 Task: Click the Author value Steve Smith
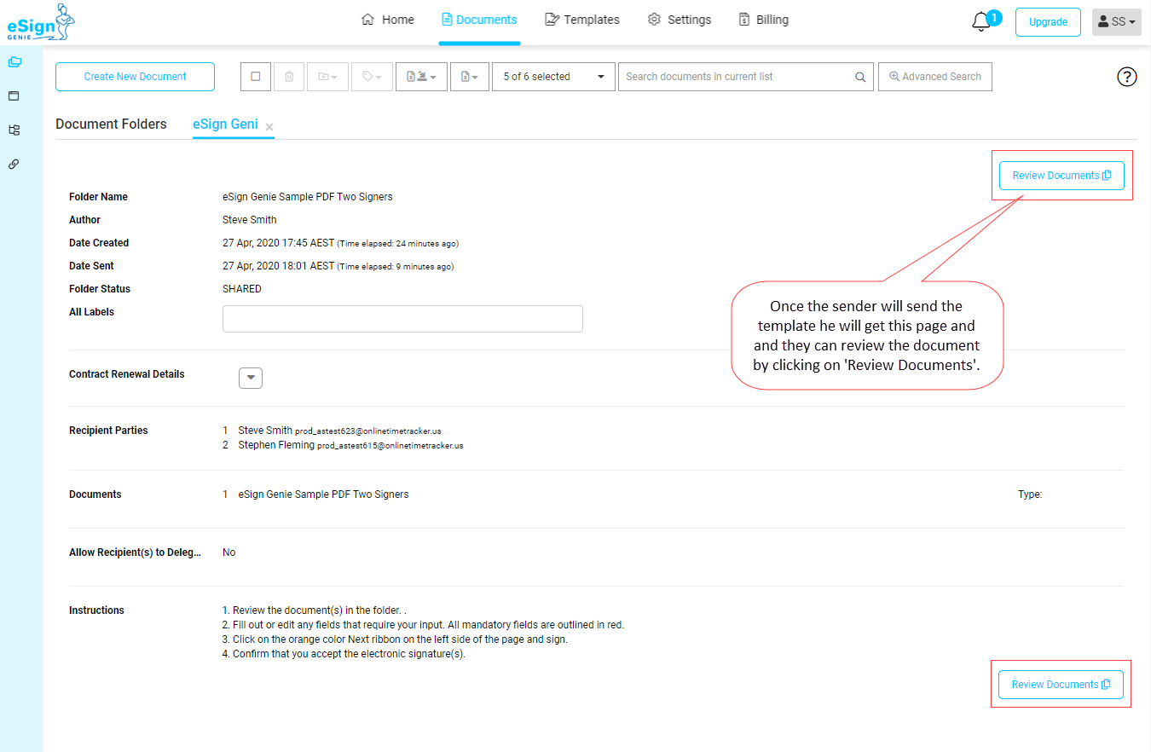[250, 220]
